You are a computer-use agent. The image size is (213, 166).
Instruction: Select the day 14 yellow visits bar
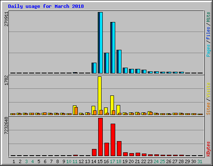pyautogui.click(x=93, y=110)
